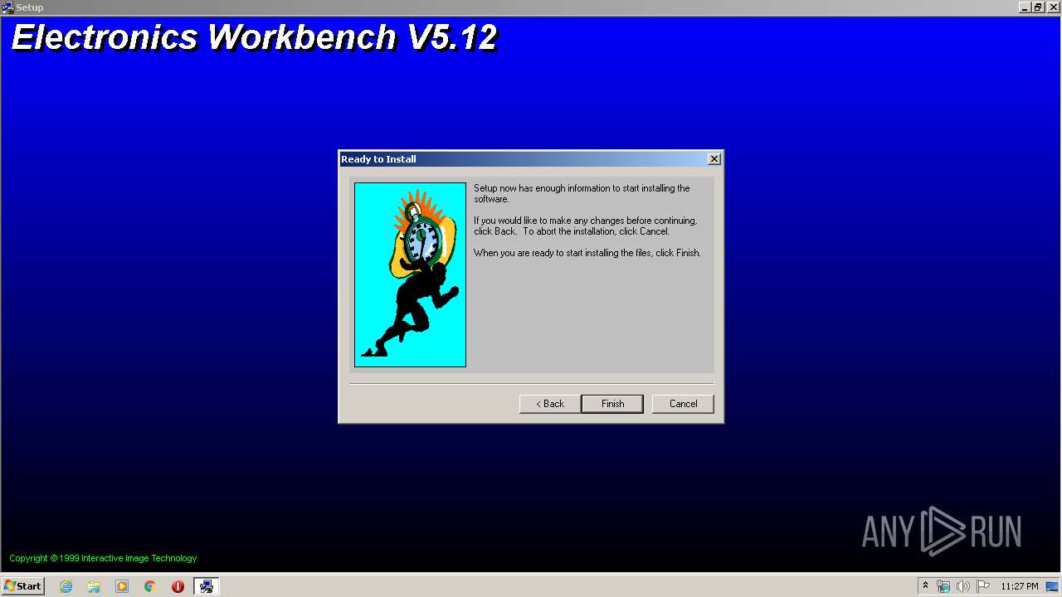
Task: Minimize the Setup window
Action: [1025, 7]
